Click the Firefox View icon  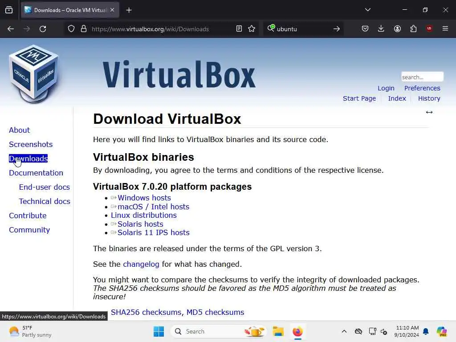pyautogui.click(x=9, y=10)
